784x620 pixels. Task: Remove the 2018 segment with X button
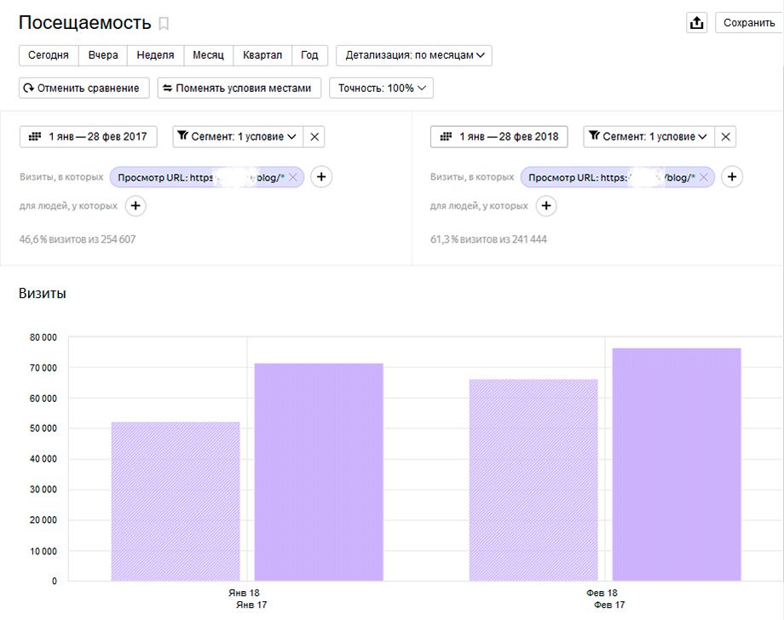click(725, 136)
